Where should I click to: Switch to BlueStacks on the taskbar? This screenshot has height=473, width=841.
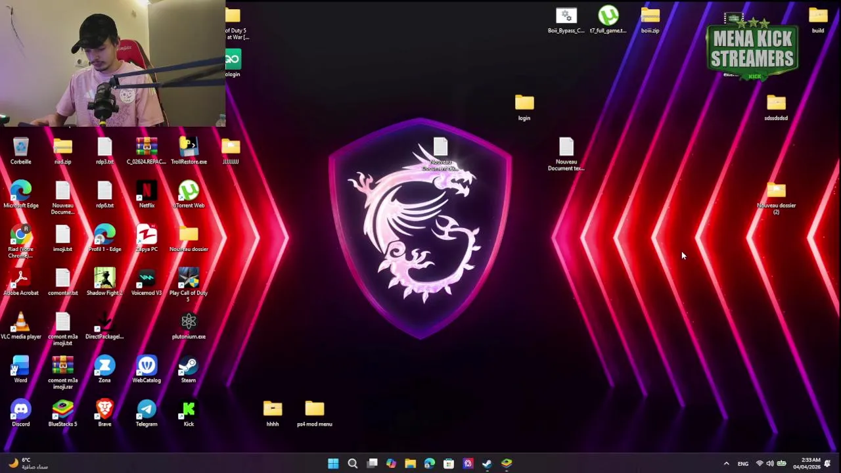point(507,464)
